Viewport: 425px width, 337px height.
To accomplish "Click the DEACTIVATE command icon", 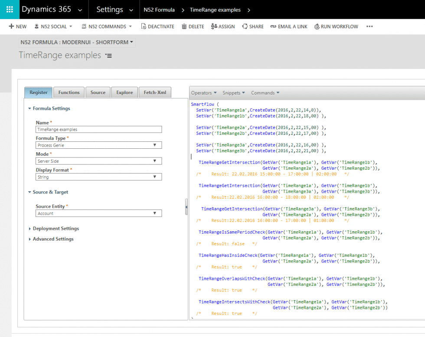I will 144,26.
